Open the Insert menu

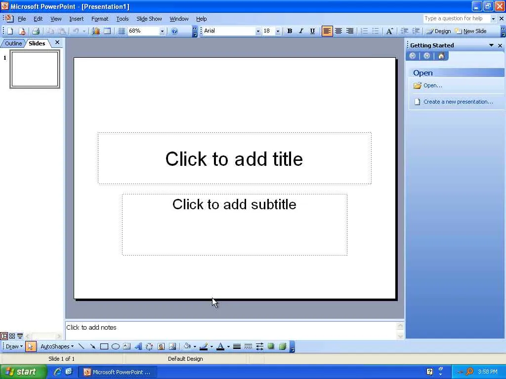(x=76, y=19)
